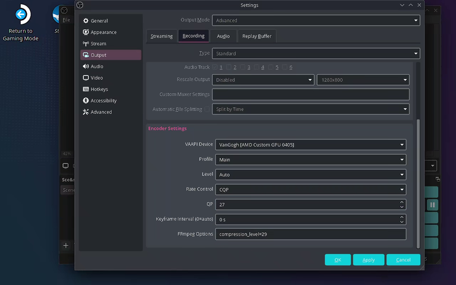Select the Hotkeys keyboard icon
The image size is (456, 285).
coord(85,89)
